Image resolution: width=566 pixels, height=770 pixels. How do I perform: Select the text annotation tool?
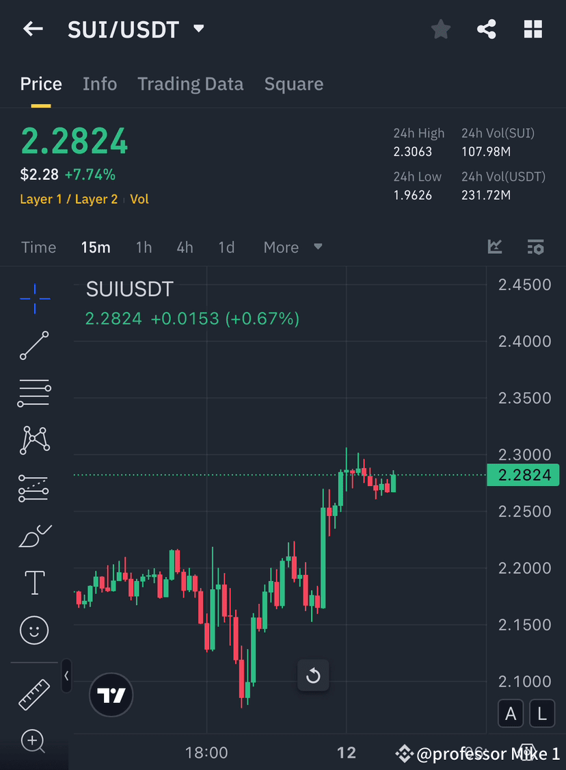point(34,582)
